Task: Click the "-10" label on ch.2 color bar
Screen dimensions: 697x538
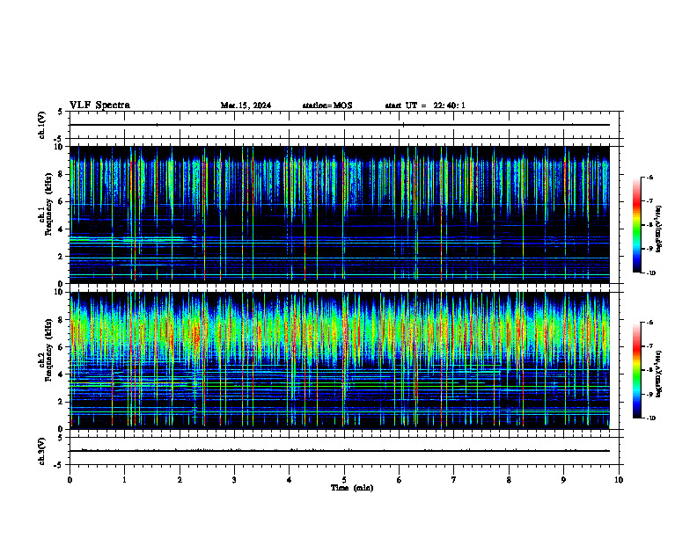Action: point(651,418)
